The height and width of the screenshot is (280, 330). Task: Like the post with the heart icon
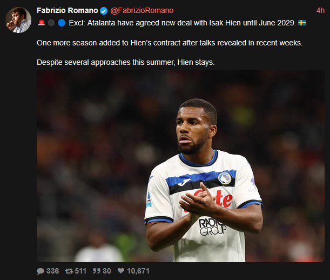[x=121, y=271]
